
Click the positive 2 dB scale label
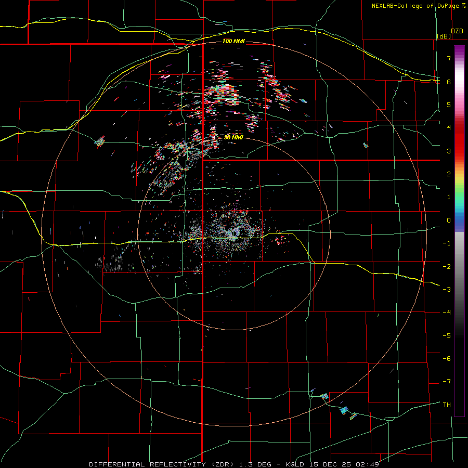tap(449, 174)
